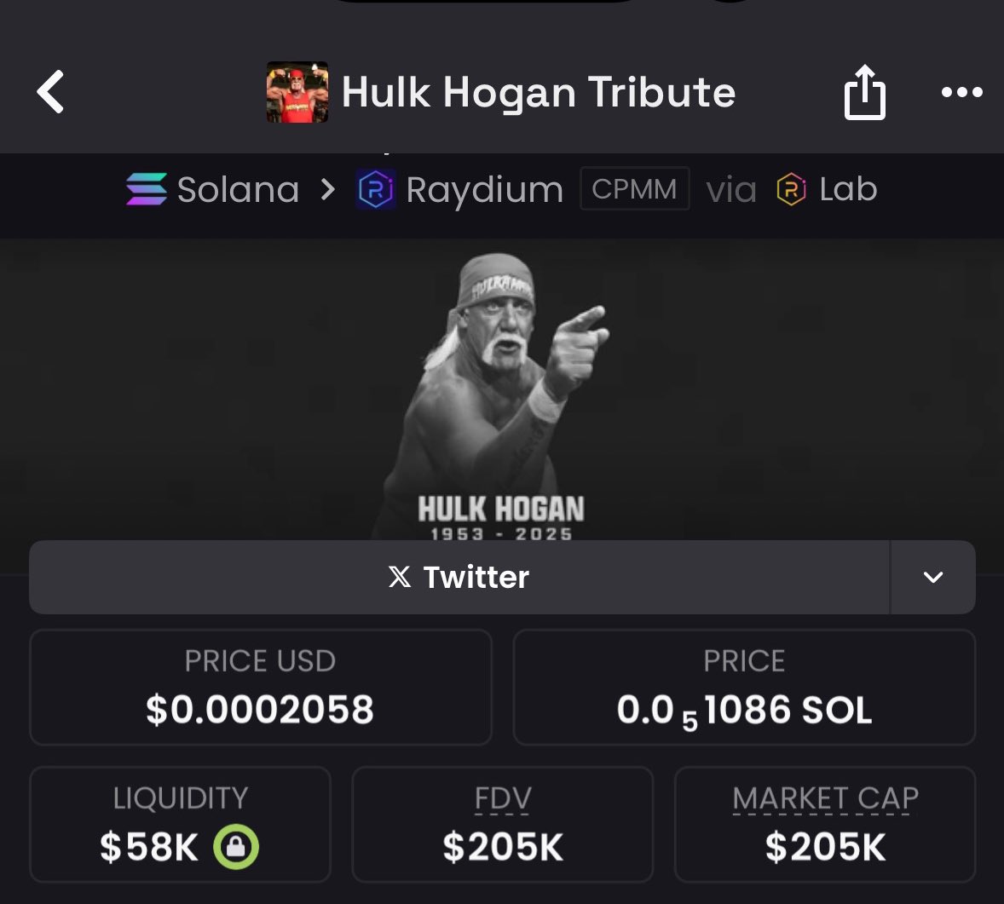Tap the share icon in header
Viewport: 1004px width, 904px height.
click(864, 91)
